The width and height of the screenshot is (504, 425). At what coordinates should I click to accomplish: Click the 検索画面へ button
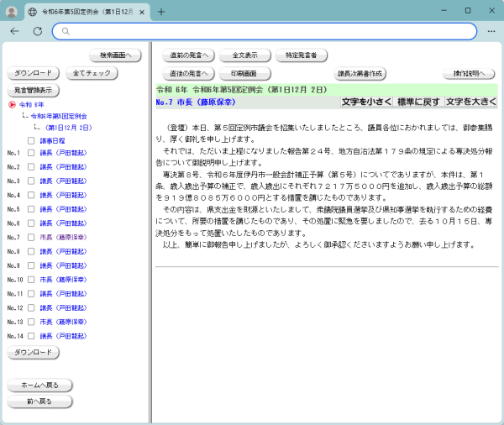pyautogui.click(x=115, y=55)
